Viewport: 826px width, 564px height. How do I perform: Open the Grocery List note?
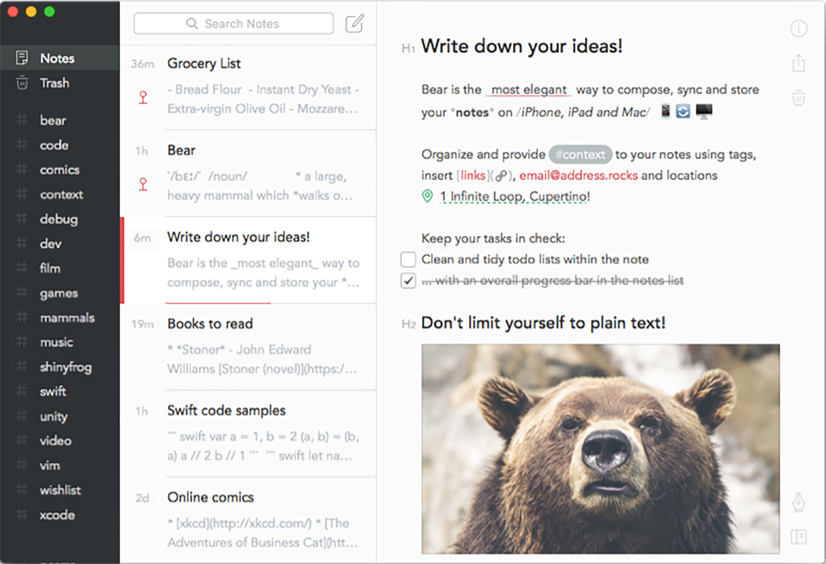pos(249,87)
